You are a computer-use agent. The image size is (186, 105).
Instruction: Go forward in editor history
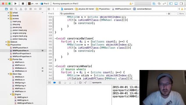click(58, 9)
